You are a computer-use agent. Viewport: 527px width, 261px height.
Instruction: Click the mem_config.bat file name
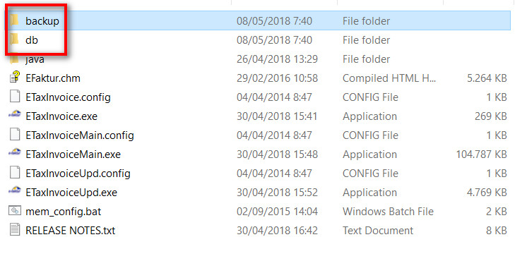click(63, 212)
